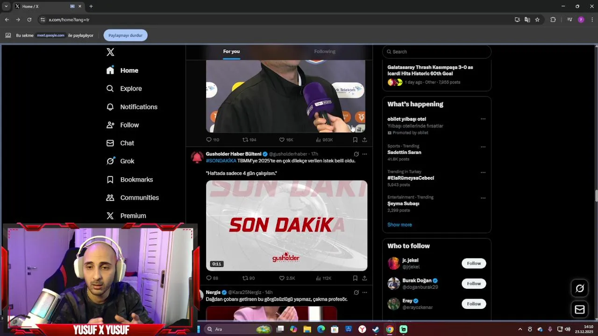Open the Sadettin Saran trend

pyautogui.click(x=404, y=153)
